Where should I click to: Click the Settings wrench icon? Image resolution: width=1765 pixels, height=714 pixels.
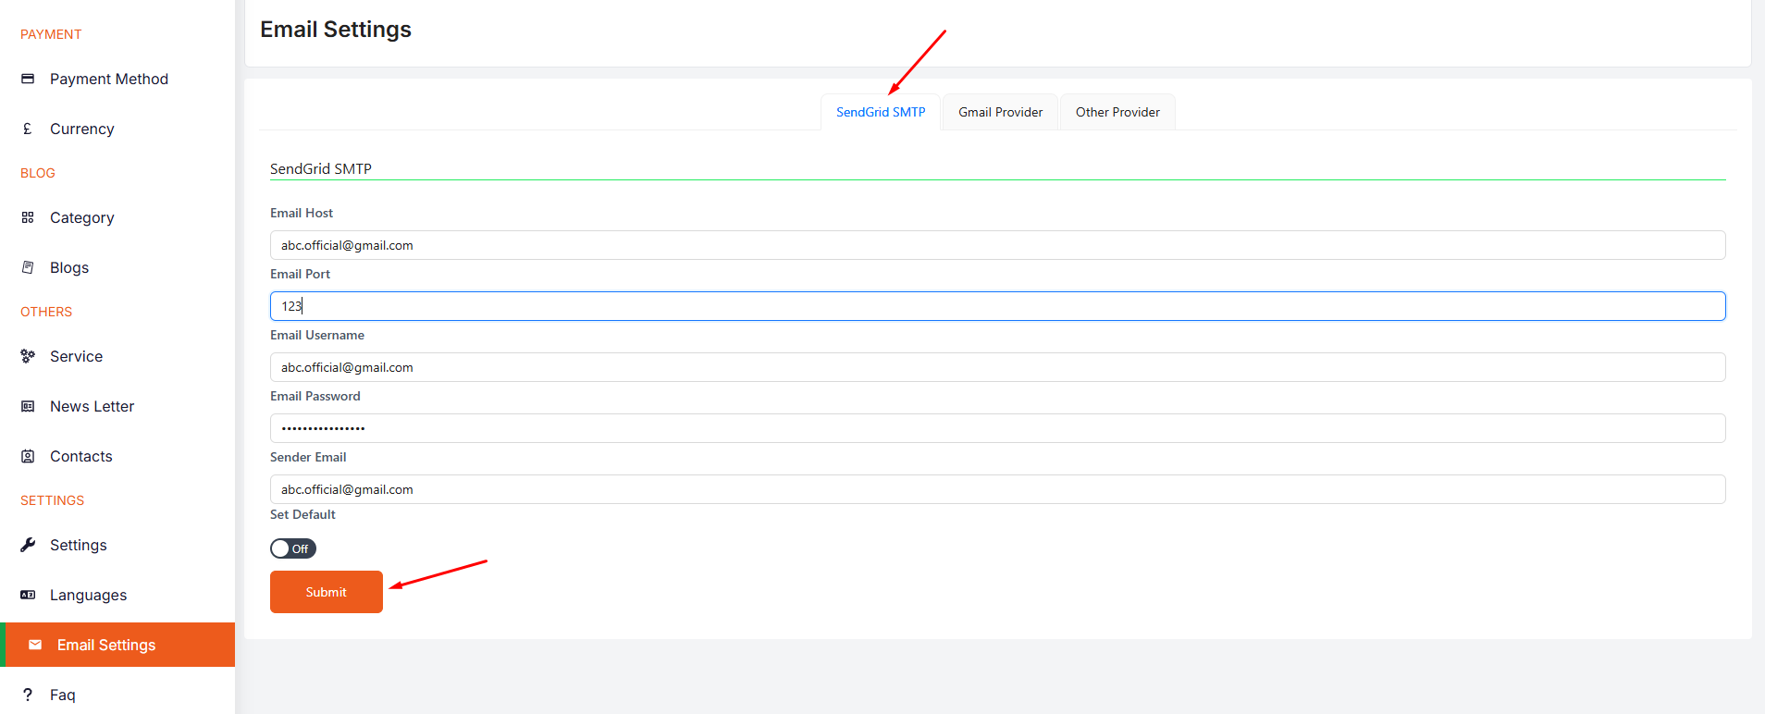click(28, 545)
